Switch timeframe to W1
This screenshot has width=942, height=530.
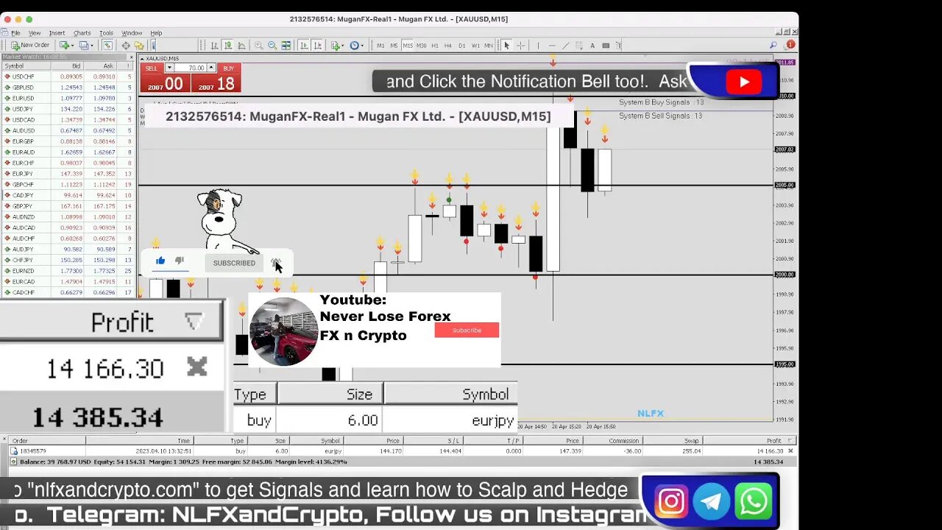tap(475, 46)
